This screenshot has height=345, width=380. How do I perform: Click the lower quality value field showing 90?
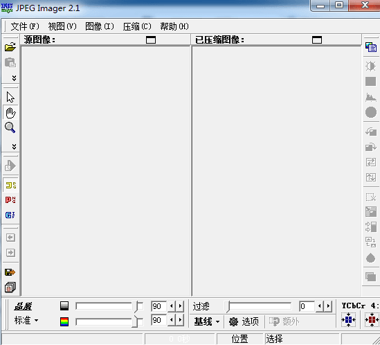159,320
